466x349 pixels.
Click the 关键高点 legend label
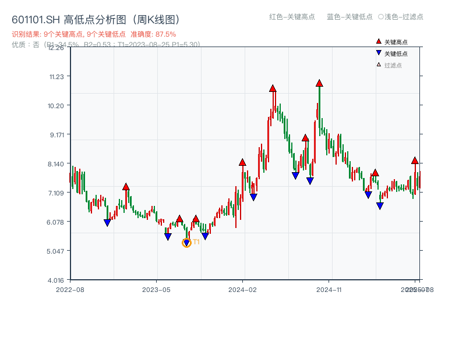tap(396, 42)
